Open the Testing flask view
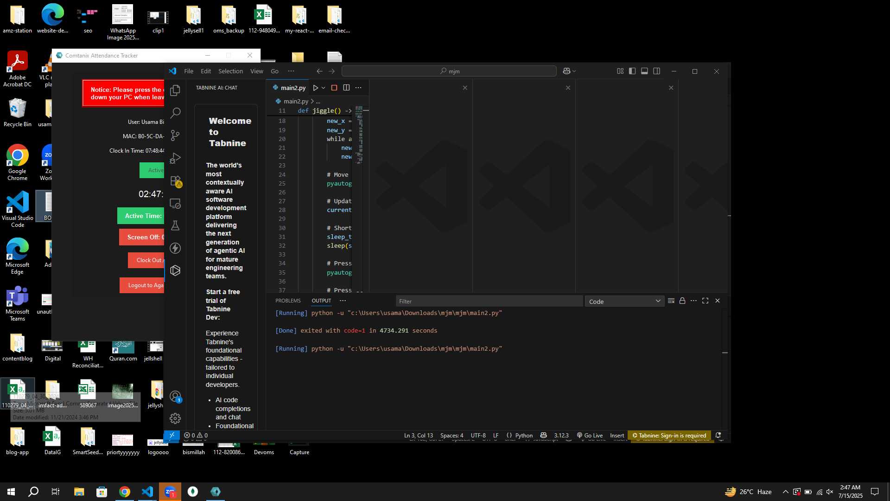This screenshot has height=501, width=890. (x=175, y=226)
